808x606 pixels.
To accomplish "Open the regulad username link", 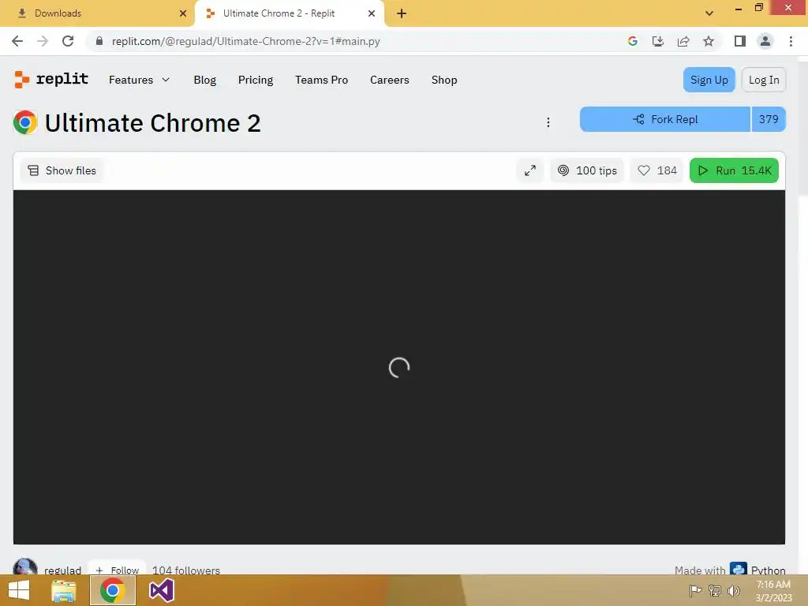I will click(63, 570).
